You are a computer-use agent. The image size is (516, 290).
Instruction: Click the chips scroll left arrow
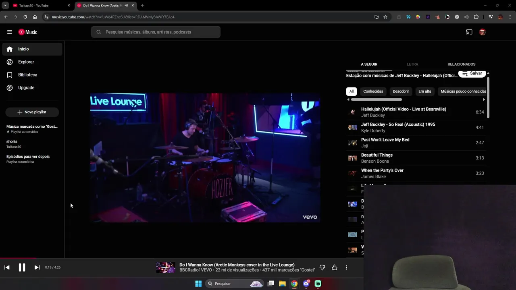click(348, 99)
